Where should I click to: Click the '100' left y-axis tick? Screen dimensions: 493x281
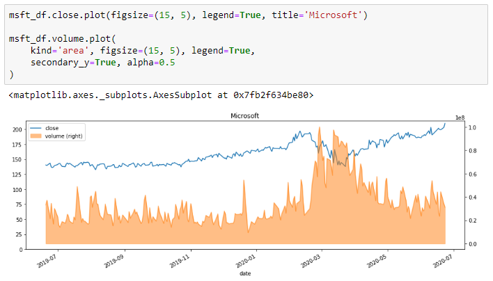point(17,190)
